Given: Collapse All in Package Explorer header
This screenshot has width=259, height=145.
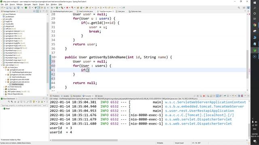Looking at the screenshot, I should click(x=34, y=11).
